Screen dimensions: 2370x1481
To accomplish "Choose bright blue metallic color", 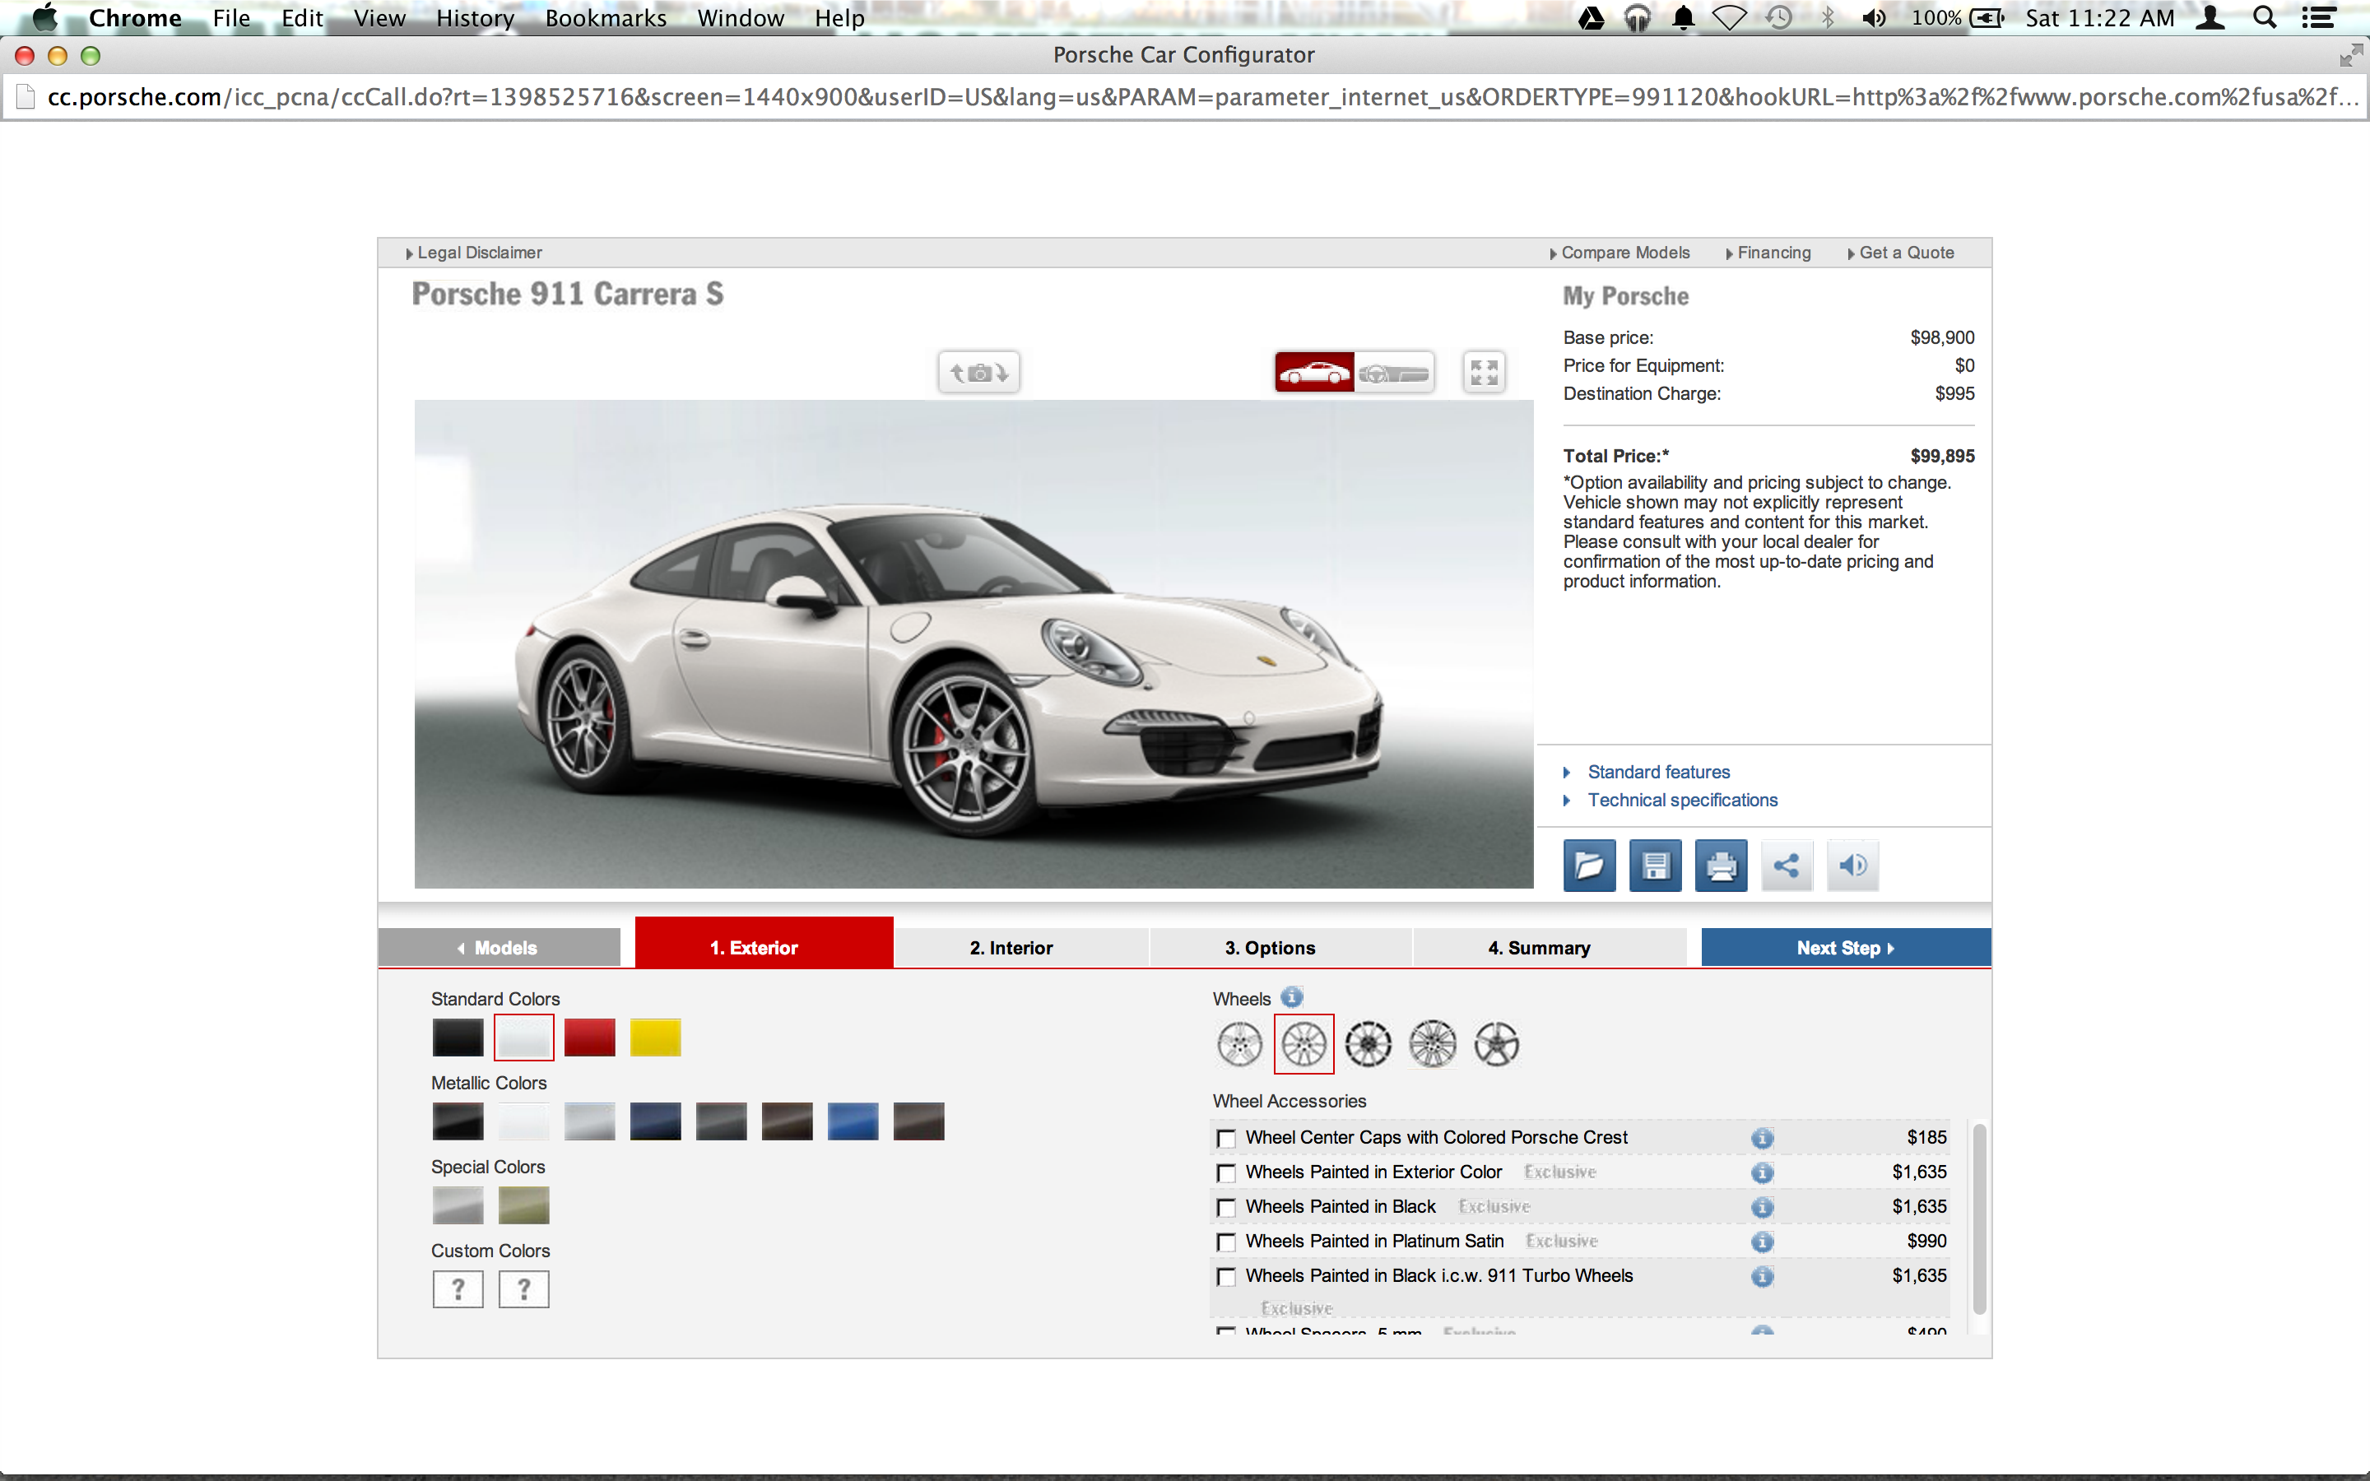I will click(853, 1121).
